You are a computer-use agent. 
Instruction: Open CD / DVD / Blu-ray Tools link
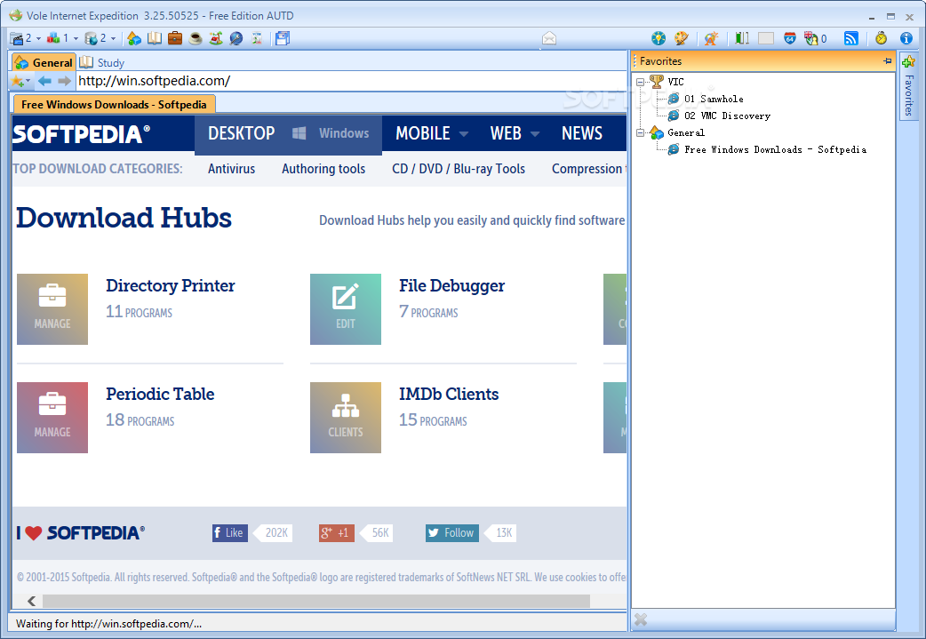[459, 169]
